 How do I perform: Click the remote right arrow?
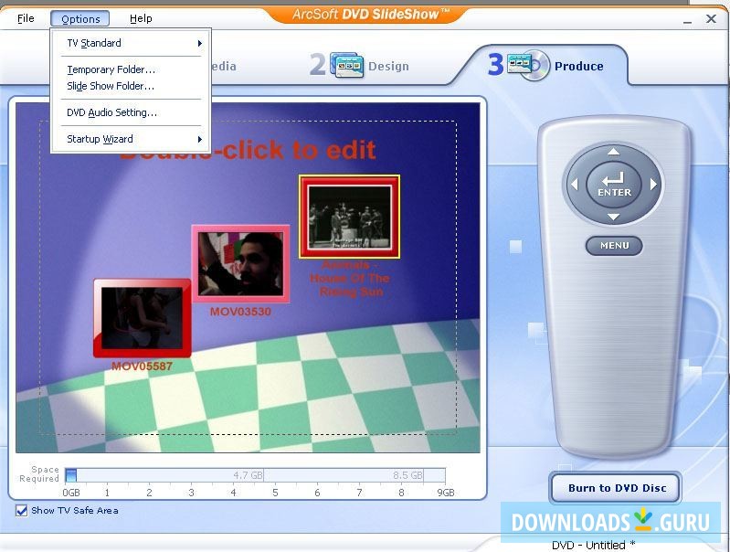[x=653, y=185]
